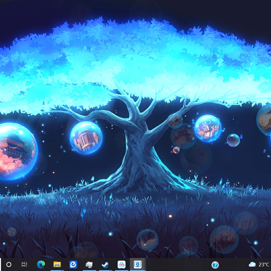Screen dimensions: 271x271
Task: Open the blue 'e' browser taskbar app
Action: point(73,264)
